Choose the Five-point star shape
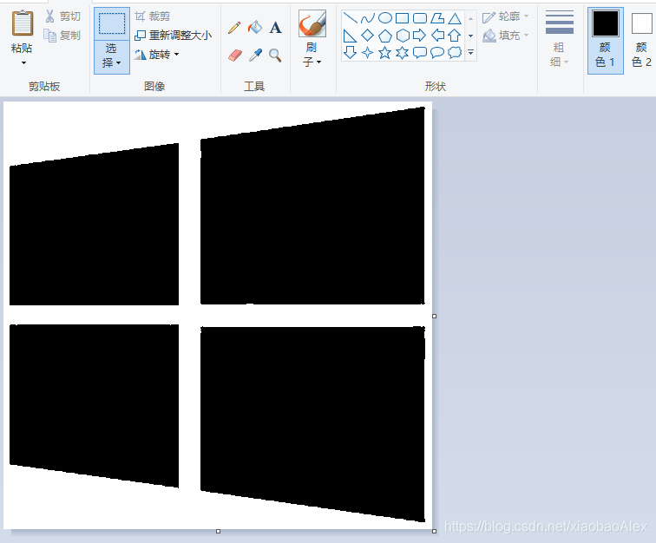 tap(385, 53)
